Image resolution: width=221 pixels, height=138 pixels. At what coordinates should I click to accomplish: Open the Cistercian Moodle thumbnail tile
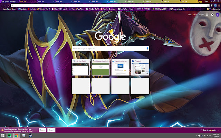click(x=100, y=67)
